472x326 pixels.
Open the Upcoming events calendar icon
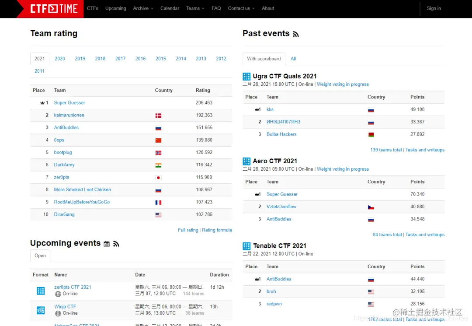tap(107, 244)
